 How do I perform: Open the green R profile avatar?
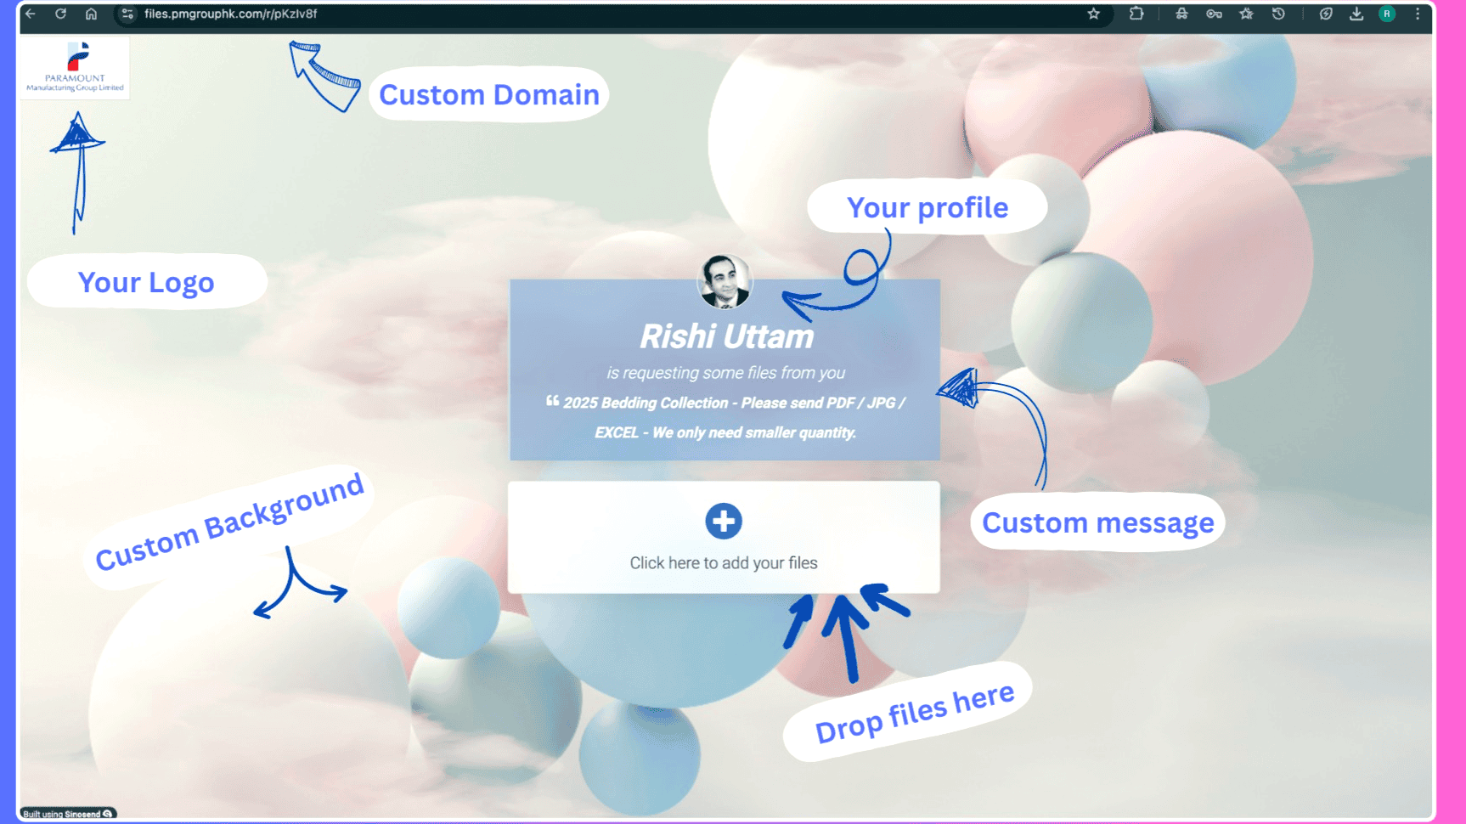(x=1387, y=14)
